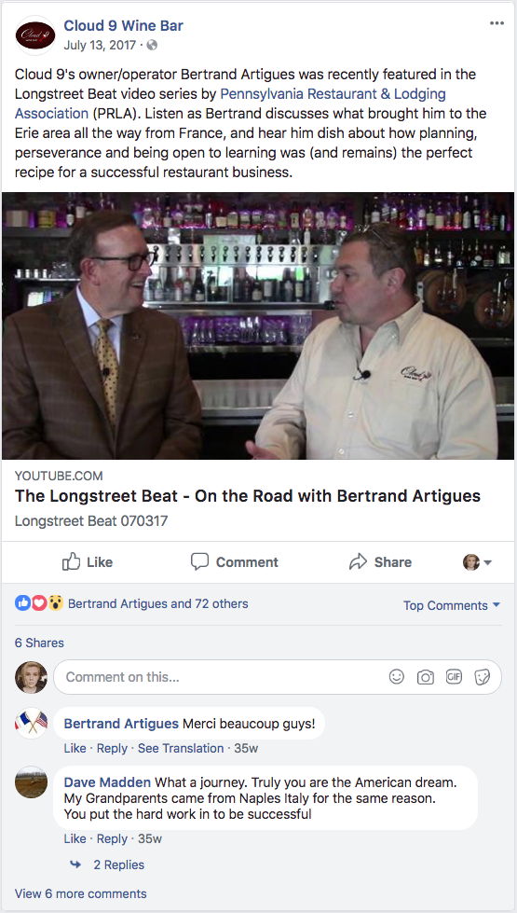Expand the Top Comments sort dropdown

pyautogui.click(x=452, y=605)
